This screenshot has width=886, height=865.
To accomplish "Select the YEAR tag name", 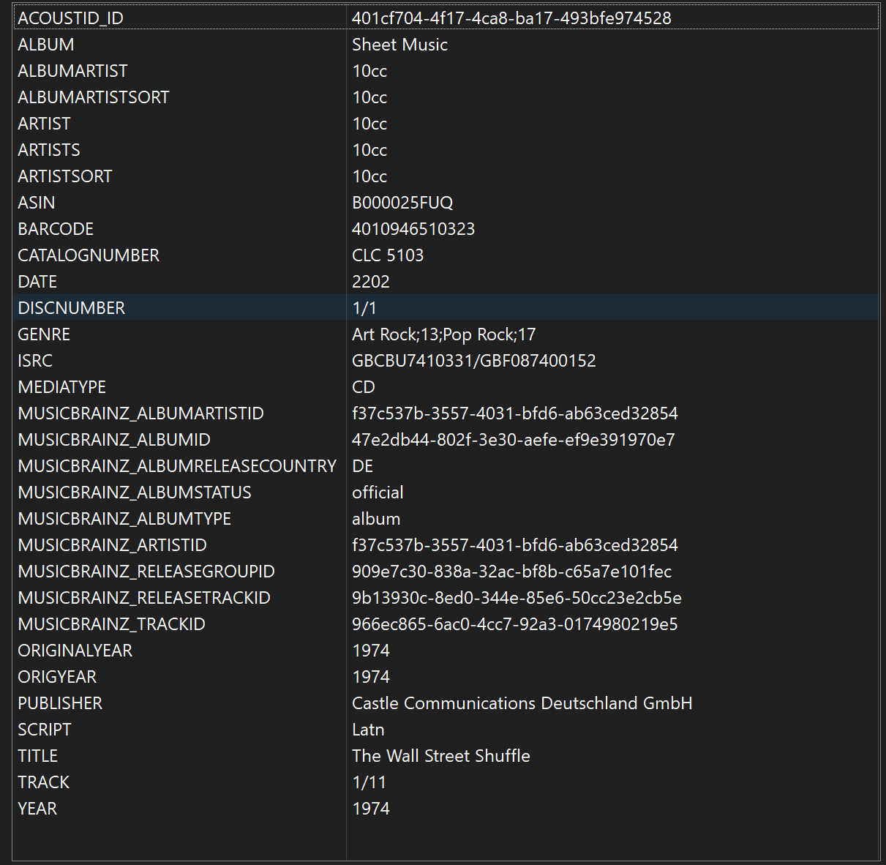I will 37,809.
